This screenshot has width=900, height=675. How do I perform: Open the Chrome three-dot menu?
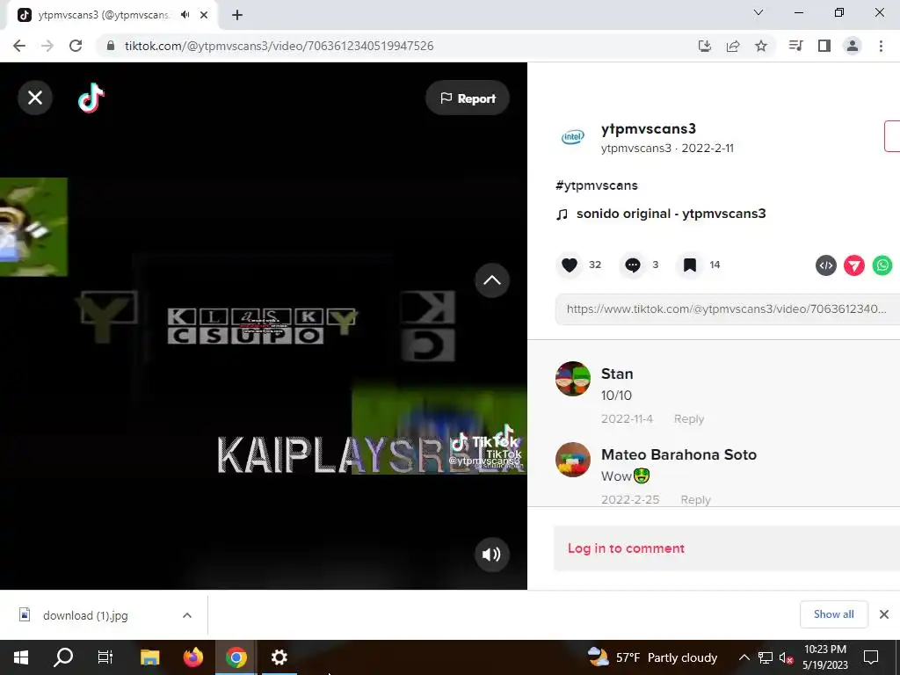[x=881, y=46]
